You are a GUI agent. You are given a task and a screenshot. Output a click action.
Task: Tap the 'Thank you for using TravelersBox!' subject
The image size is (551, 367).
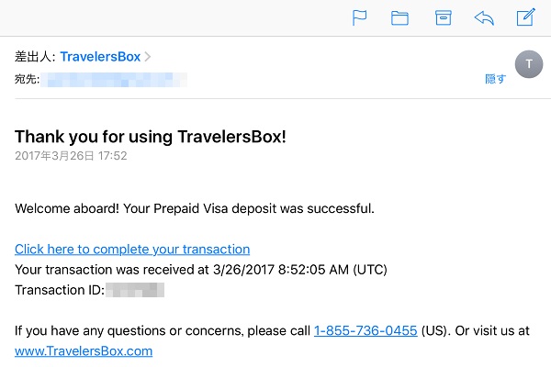(x=151, y=137)
